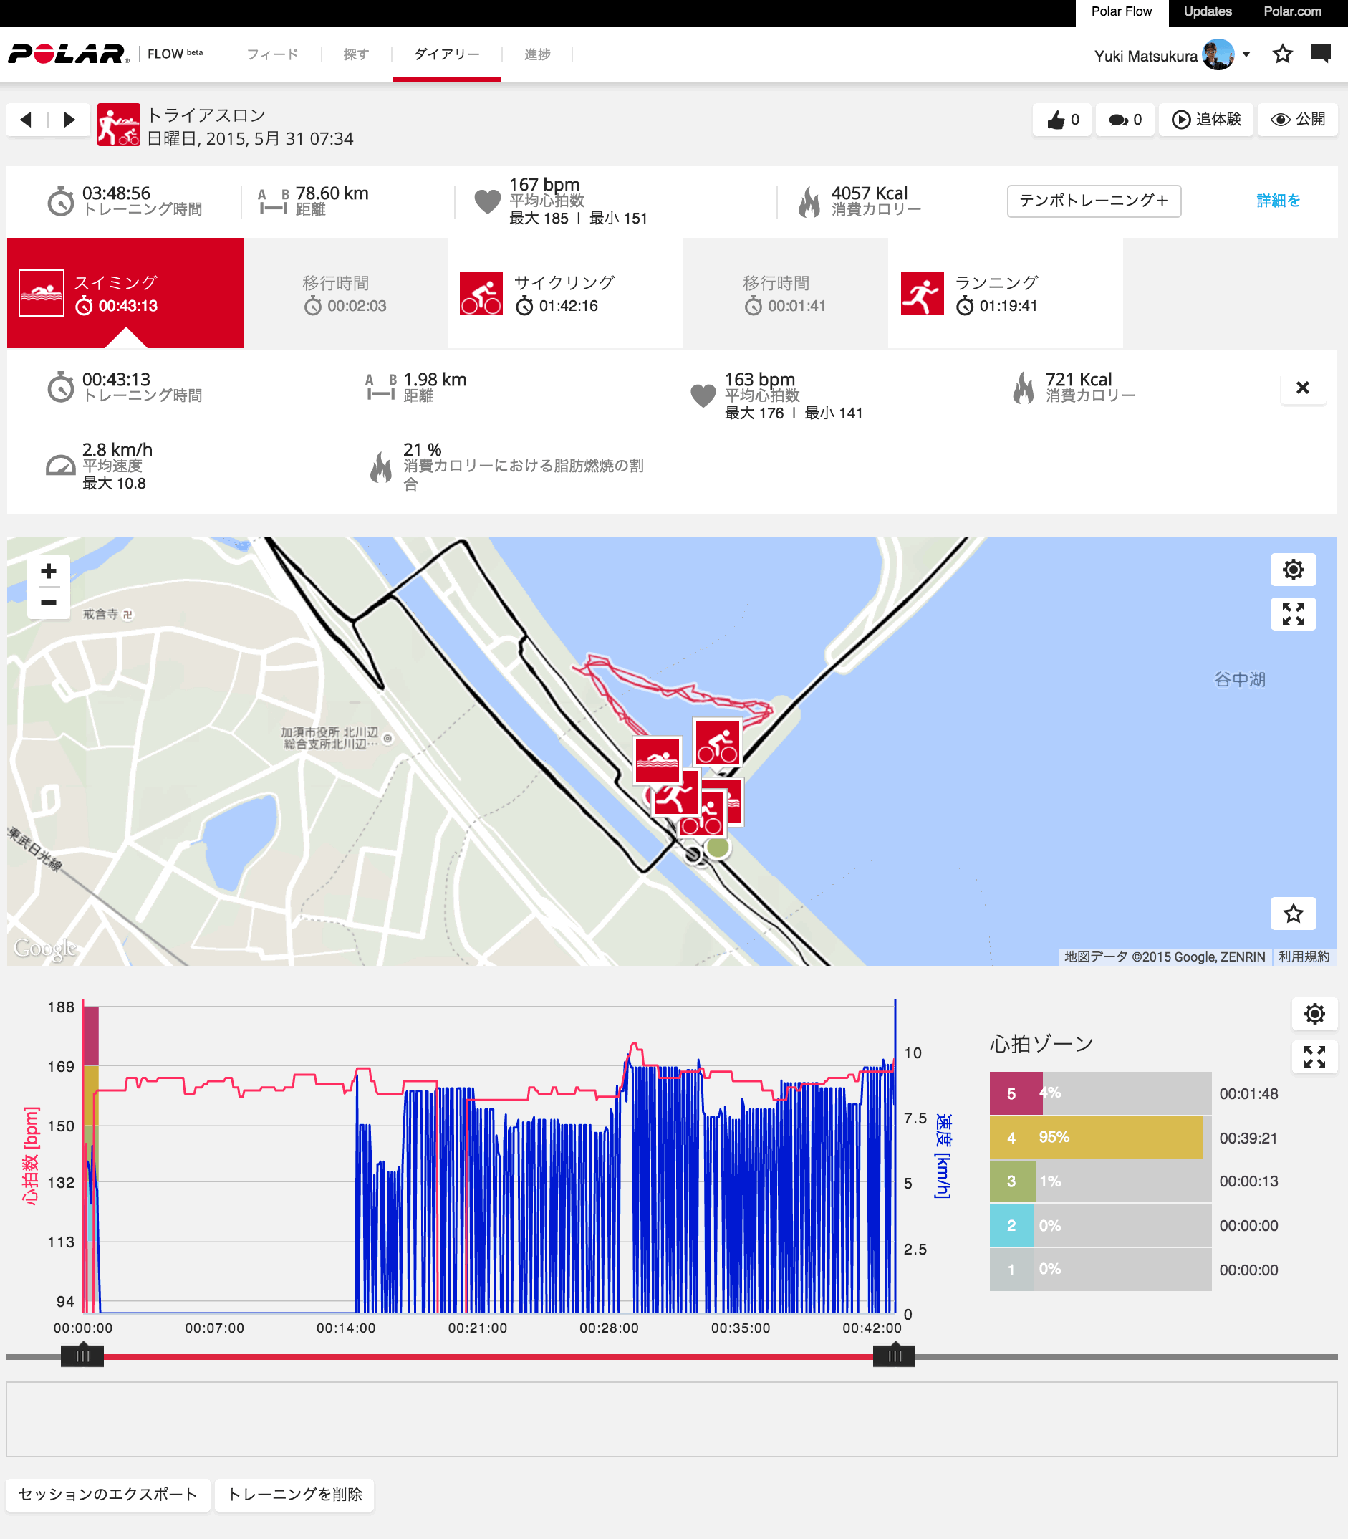
Task: Click the star button on map
Action: (1292, 914)
